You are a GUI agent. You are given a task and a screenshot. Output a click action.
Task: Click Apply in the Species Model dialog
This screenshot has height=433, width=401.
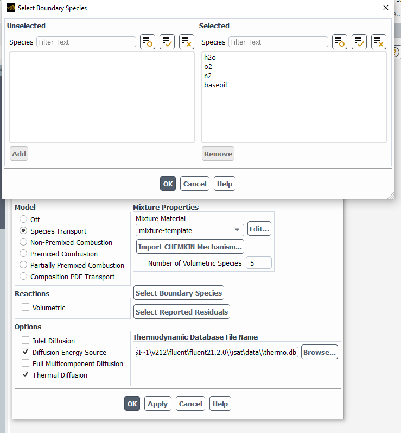tap(158, 404)
